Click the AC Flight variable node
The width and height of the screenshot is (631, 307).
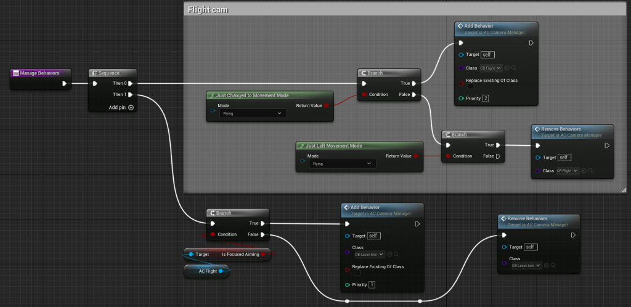pos(206,271)
